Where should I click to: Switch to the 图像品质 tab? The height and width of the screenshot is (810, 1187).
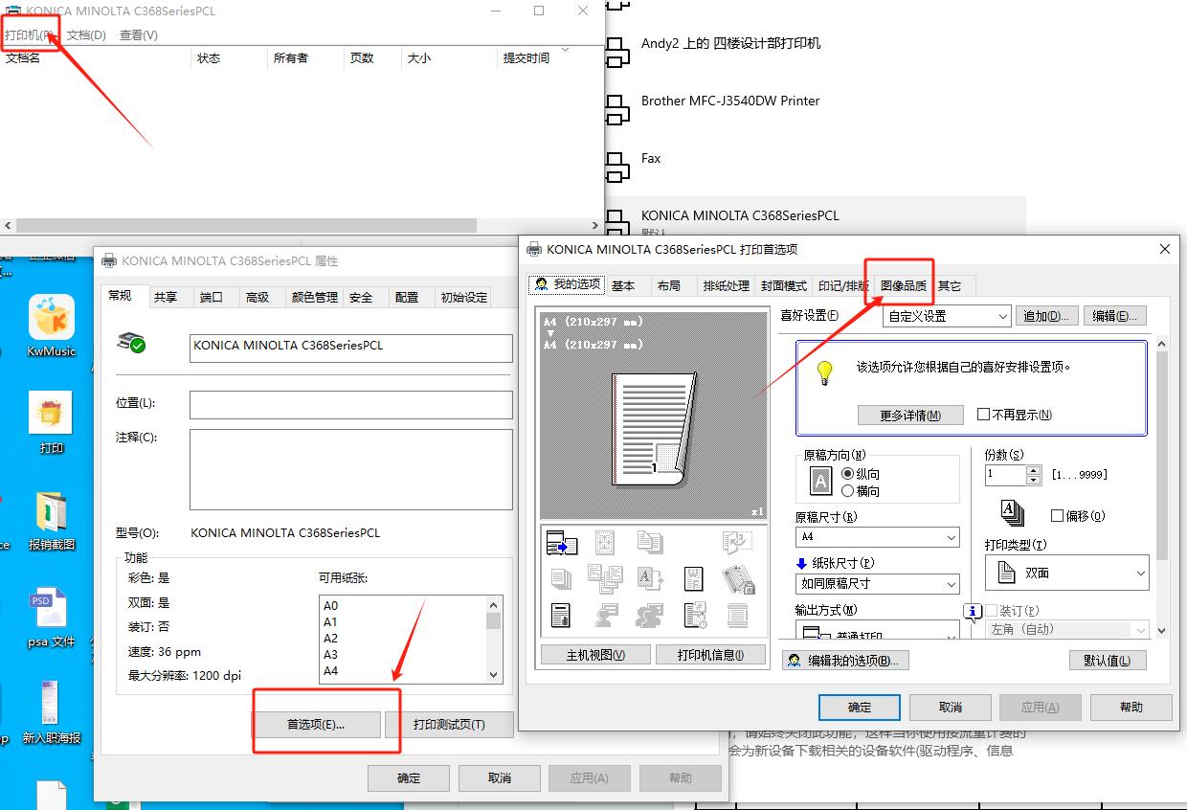[x=903, y=285]
